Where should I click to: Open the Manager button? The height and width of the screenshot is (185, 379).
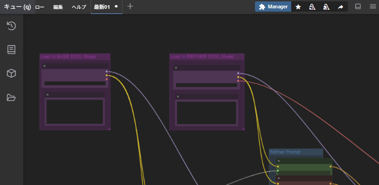point(273,7)
